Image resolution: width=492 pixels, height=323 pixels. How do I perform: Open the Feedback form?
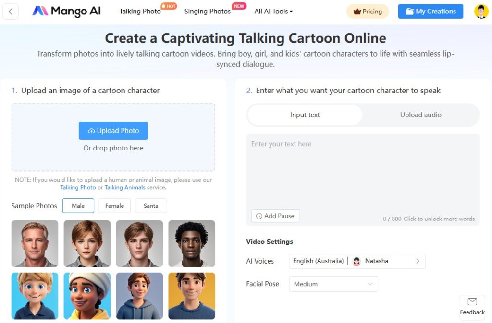pyautogui.click(x=472, y=307)
